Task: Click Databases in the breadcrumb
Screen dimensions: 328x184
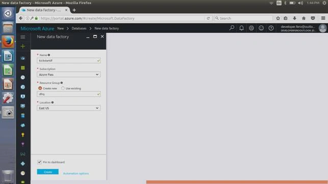Action: (x=79, y=28)
